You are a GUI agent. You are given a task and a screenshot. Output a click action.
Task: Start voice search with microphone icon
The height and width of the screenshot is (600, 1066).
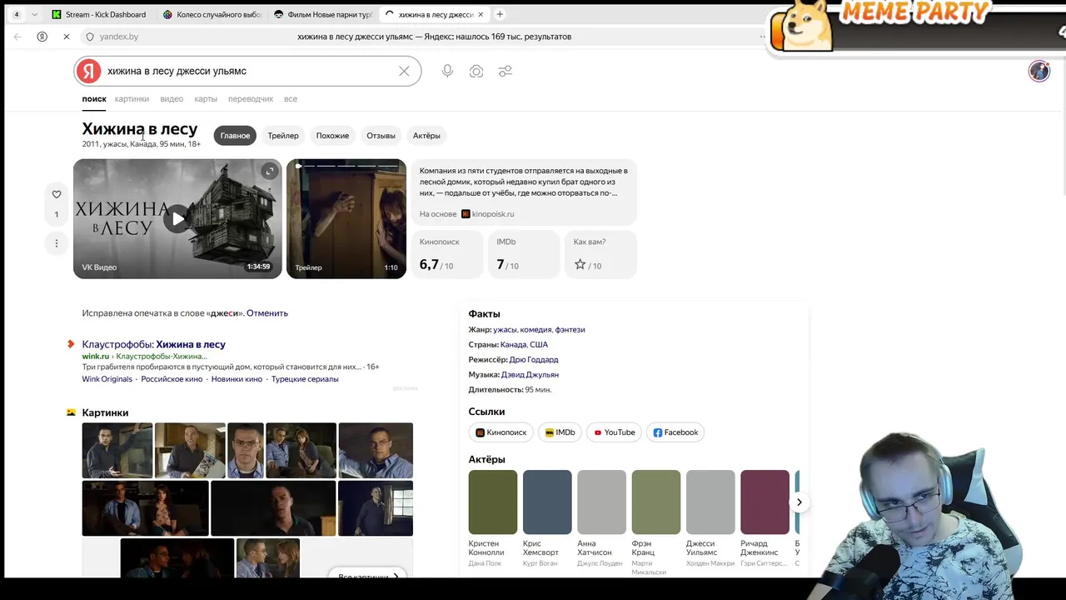point(447,72)
